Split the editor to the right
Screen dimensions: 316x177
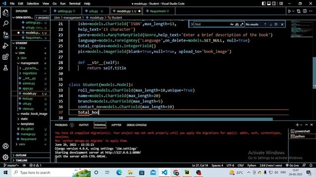(305, 11)
